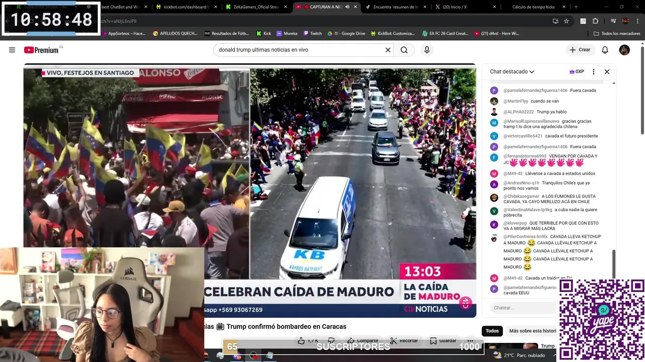Type in the Chatear message field
Image resolution: width=645 pixels, height=362 pixels.
click(524, 308)
